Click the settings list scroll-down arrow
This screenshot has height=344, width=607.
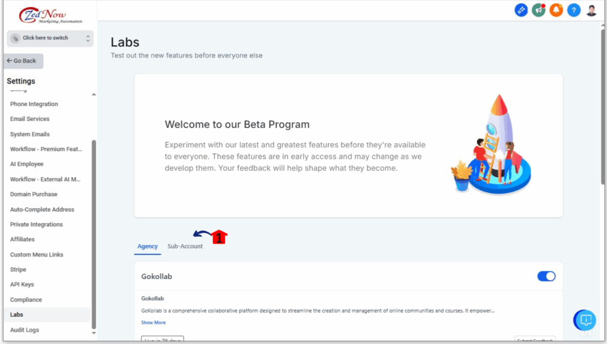coord(94,333)
